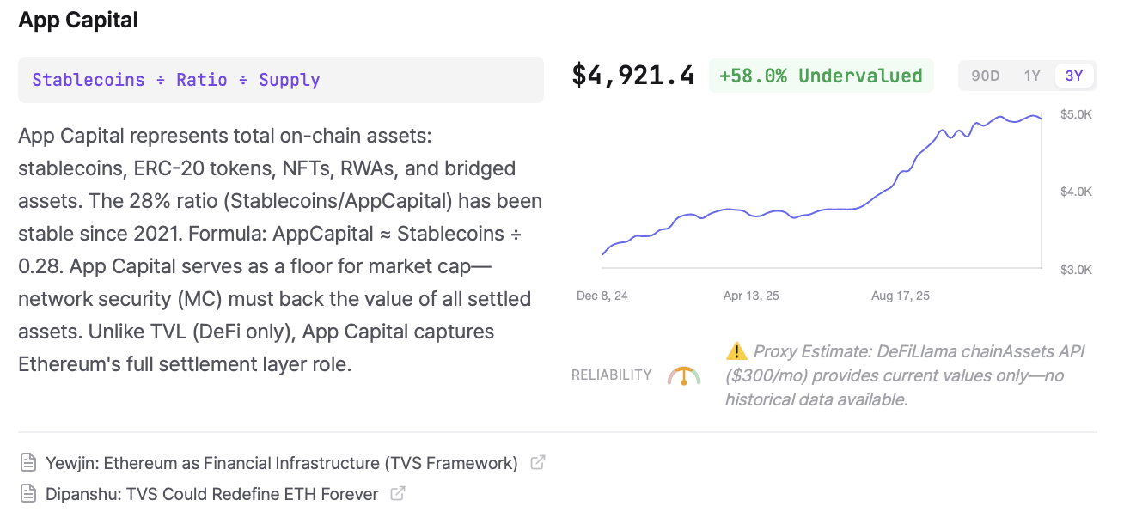1124x512 pixels.
Task: Select the 1Y time range
Action: pos(1032,76)
